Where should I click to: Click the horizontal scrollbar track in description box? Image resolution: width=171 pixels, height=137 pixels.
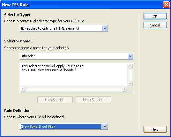74,89
